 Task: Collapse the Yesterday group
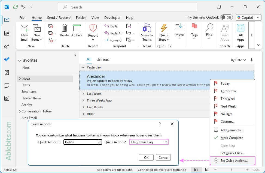[83, 67]
